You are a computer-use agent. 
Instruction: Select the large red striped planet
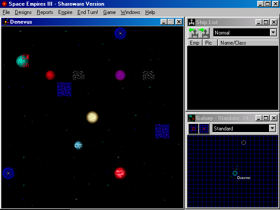pos(120,173)
